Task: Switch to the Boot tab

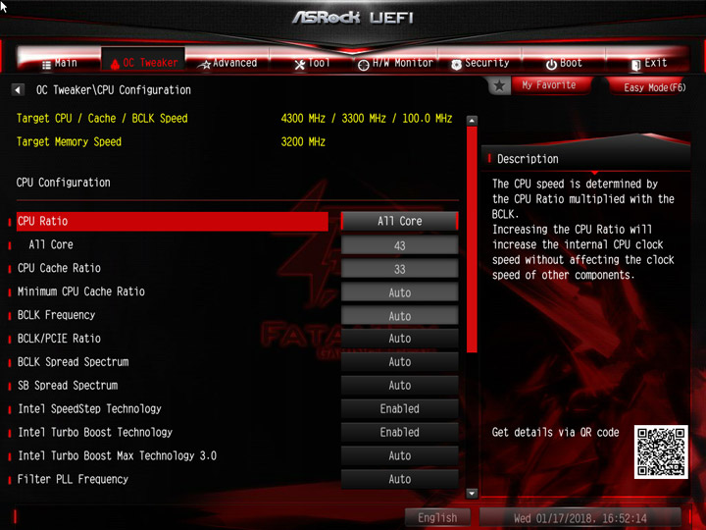Action: (564, 63)
